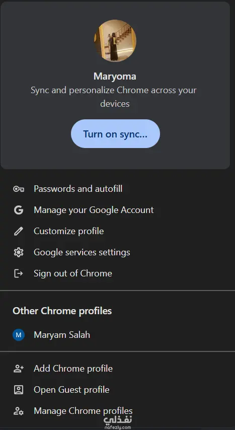Viewport: 235px width, 430px height.
Task: Click the add person icon
Action: [19, 369]
